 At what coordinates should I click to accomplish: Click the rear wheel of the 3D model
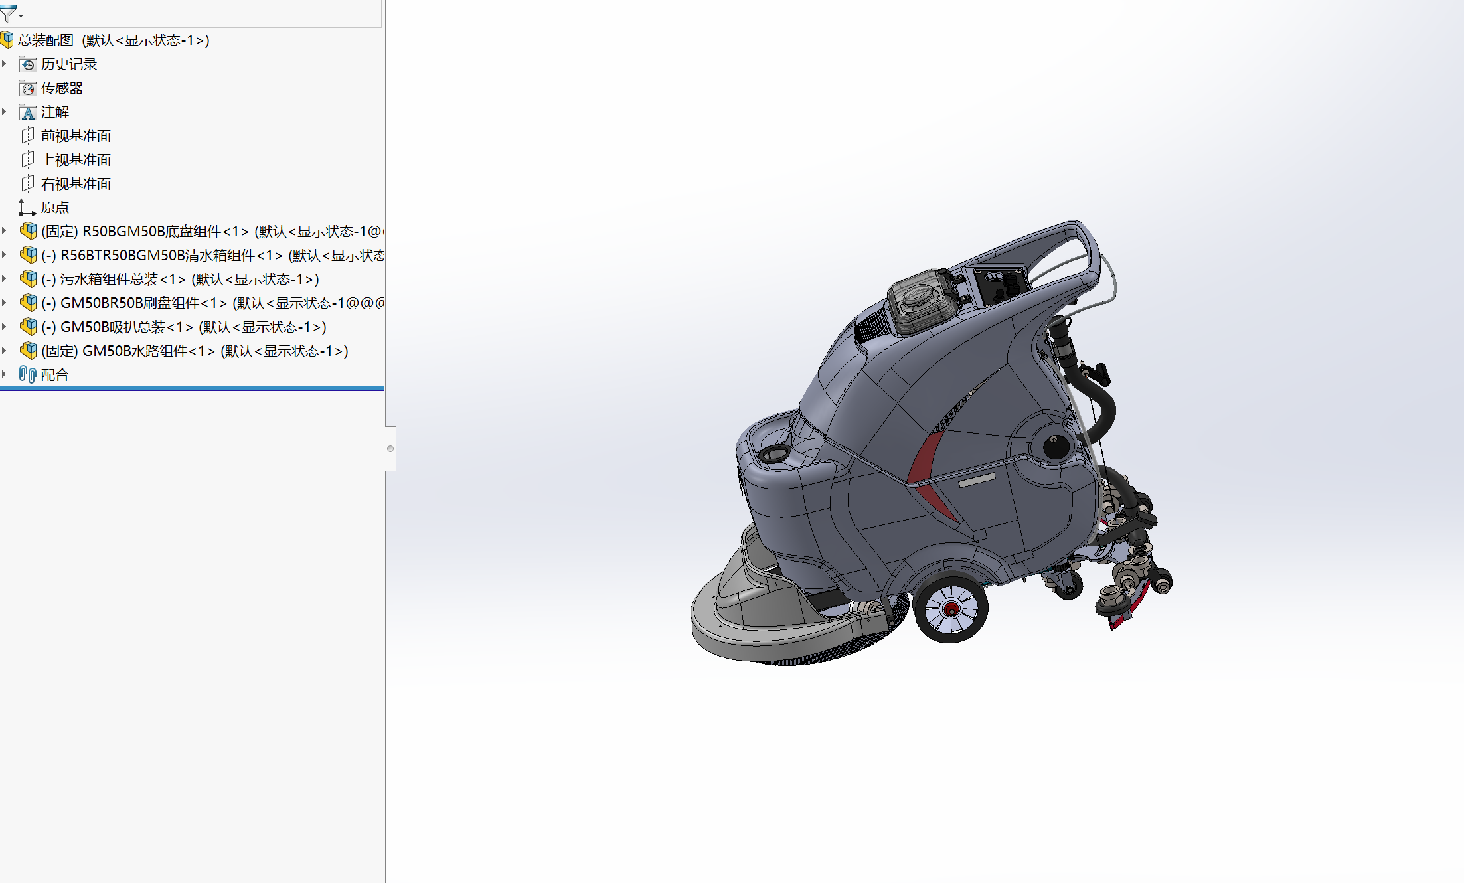(x=950, y=609)
